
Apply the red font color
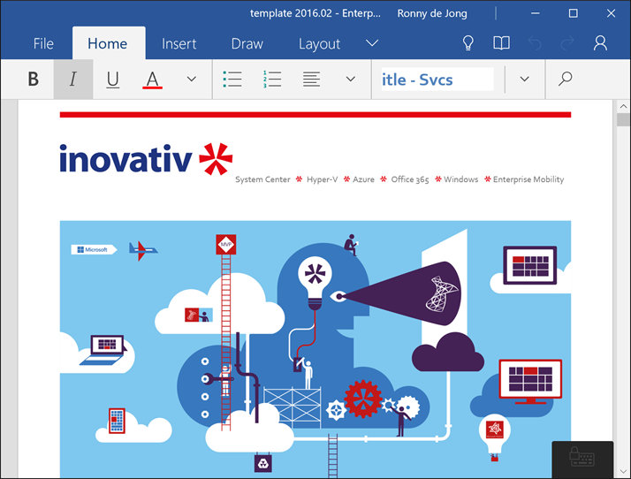(x=152, y=79)
